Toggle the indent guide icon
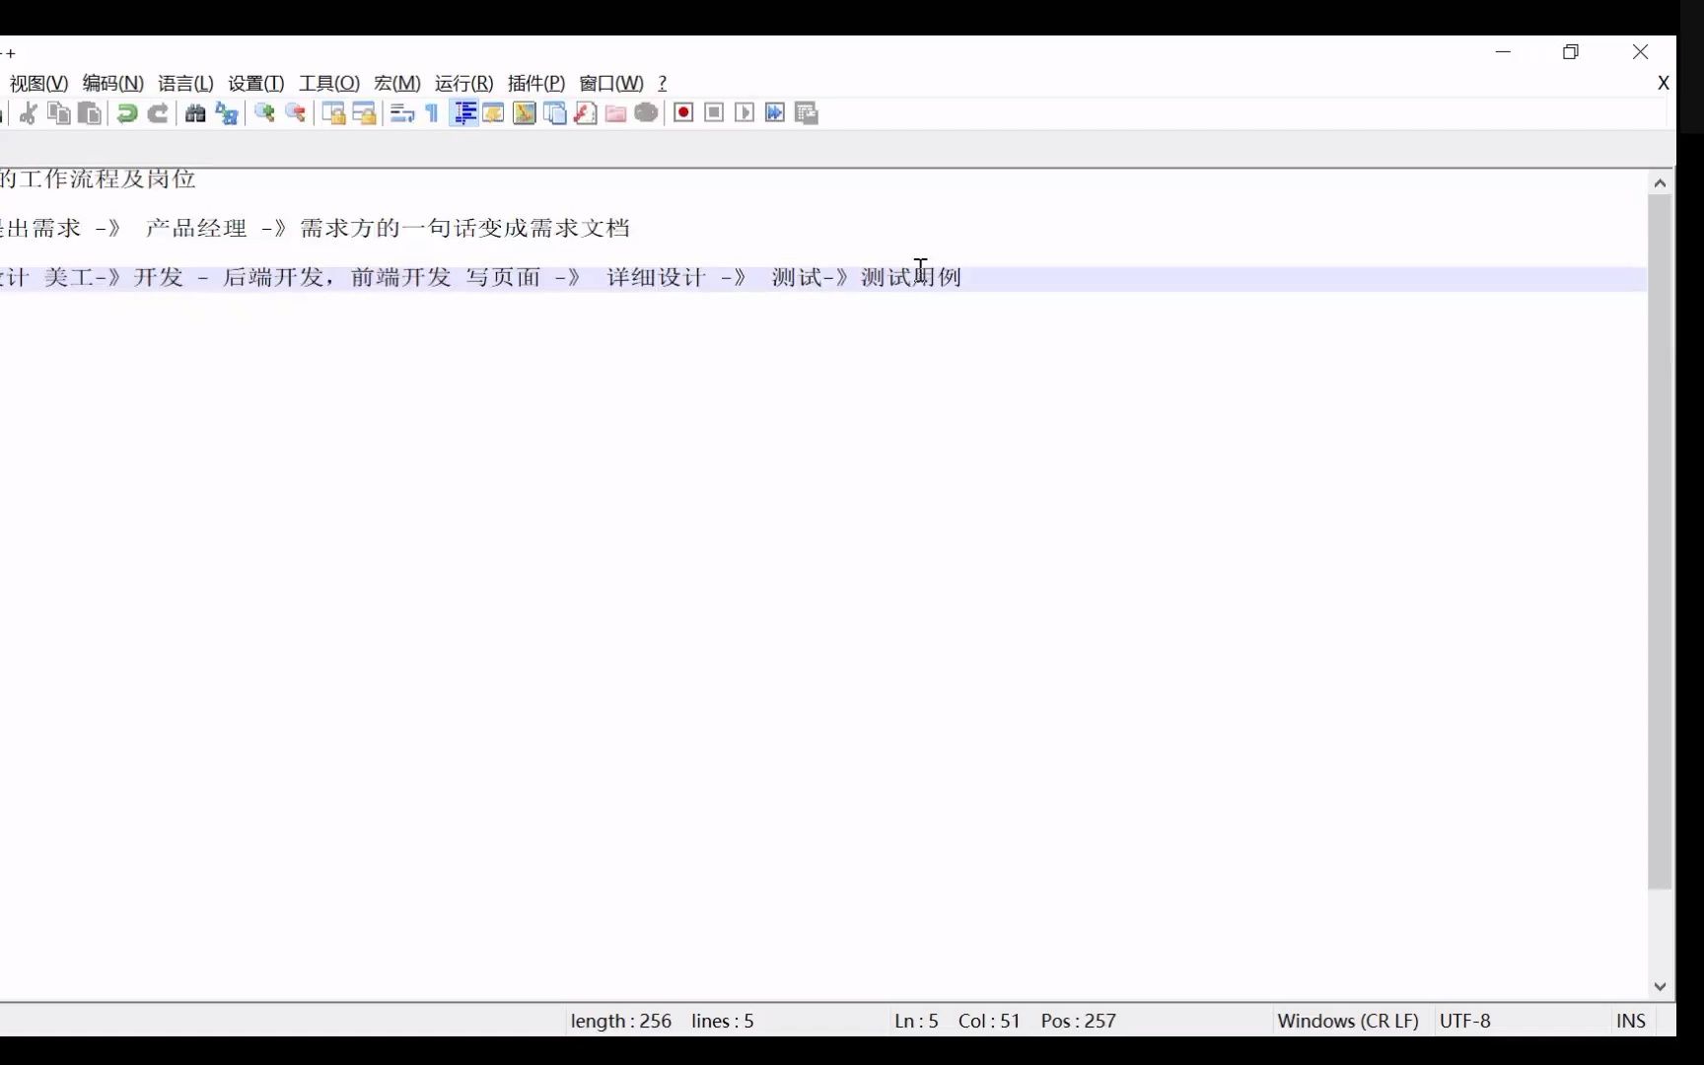1704x1065 pixels. 463,113
